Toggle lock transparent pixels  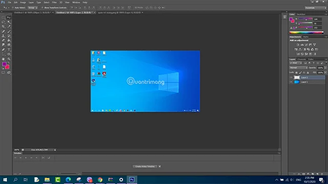pyautogui.click(x=296, y=73)
